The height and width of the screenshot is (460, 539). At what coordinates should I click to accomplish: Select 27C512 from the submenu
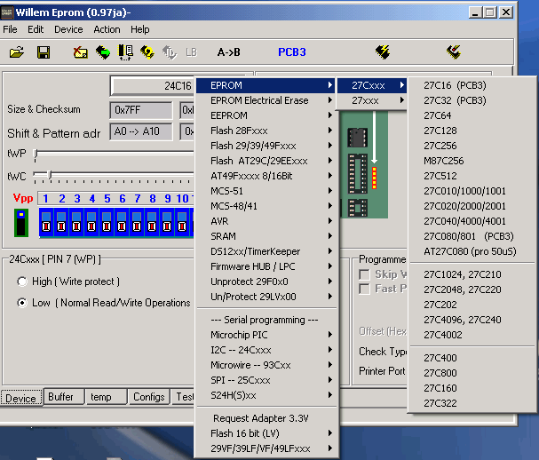pos(472,176)
